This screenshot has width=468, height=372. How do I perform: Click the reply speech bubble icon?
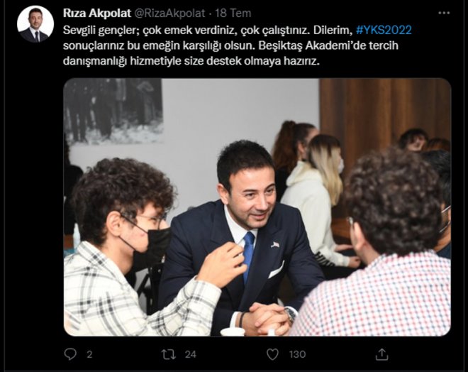pyautogui.click(x=70, y=354)
